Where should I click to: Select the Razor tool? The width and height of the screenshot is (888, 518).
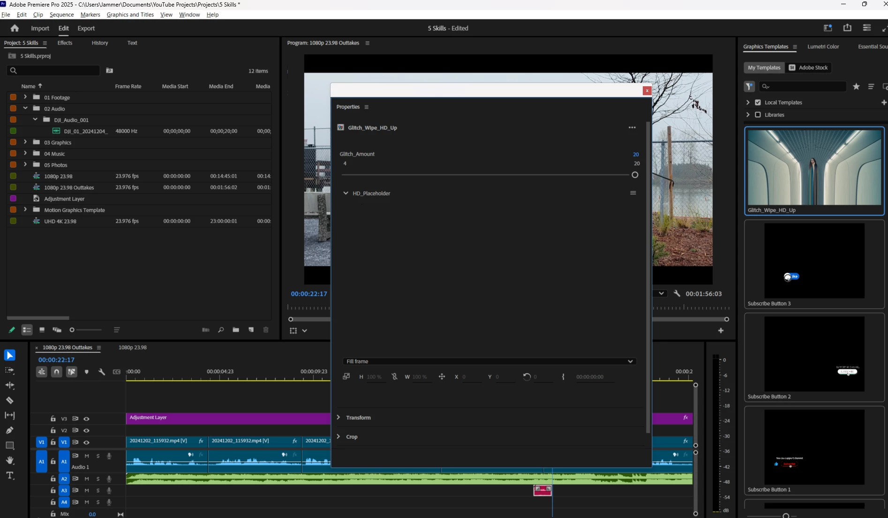(x=10, y=400)
